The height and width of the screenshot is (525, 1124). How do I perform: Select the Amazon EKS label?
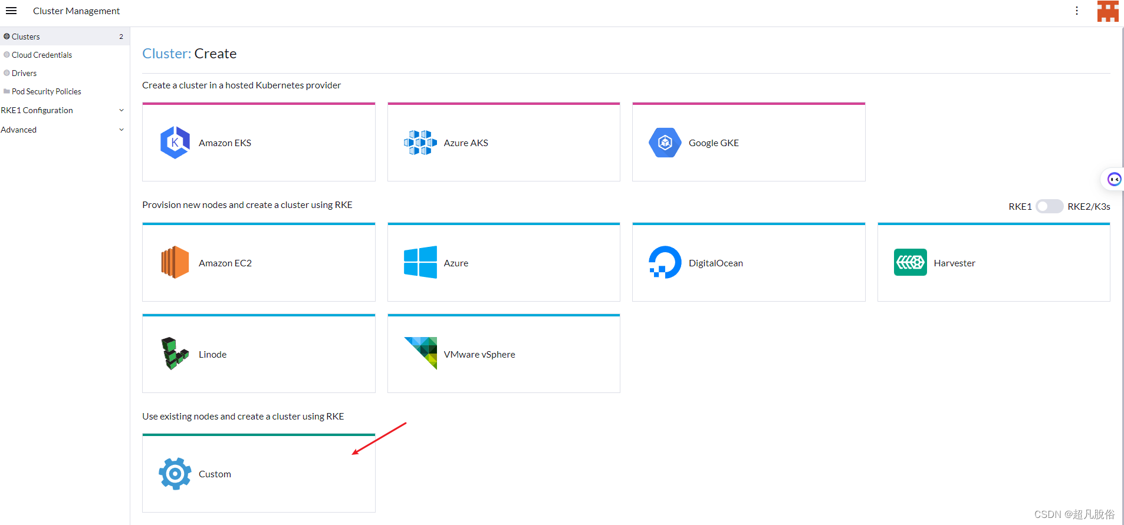[225, 143]
